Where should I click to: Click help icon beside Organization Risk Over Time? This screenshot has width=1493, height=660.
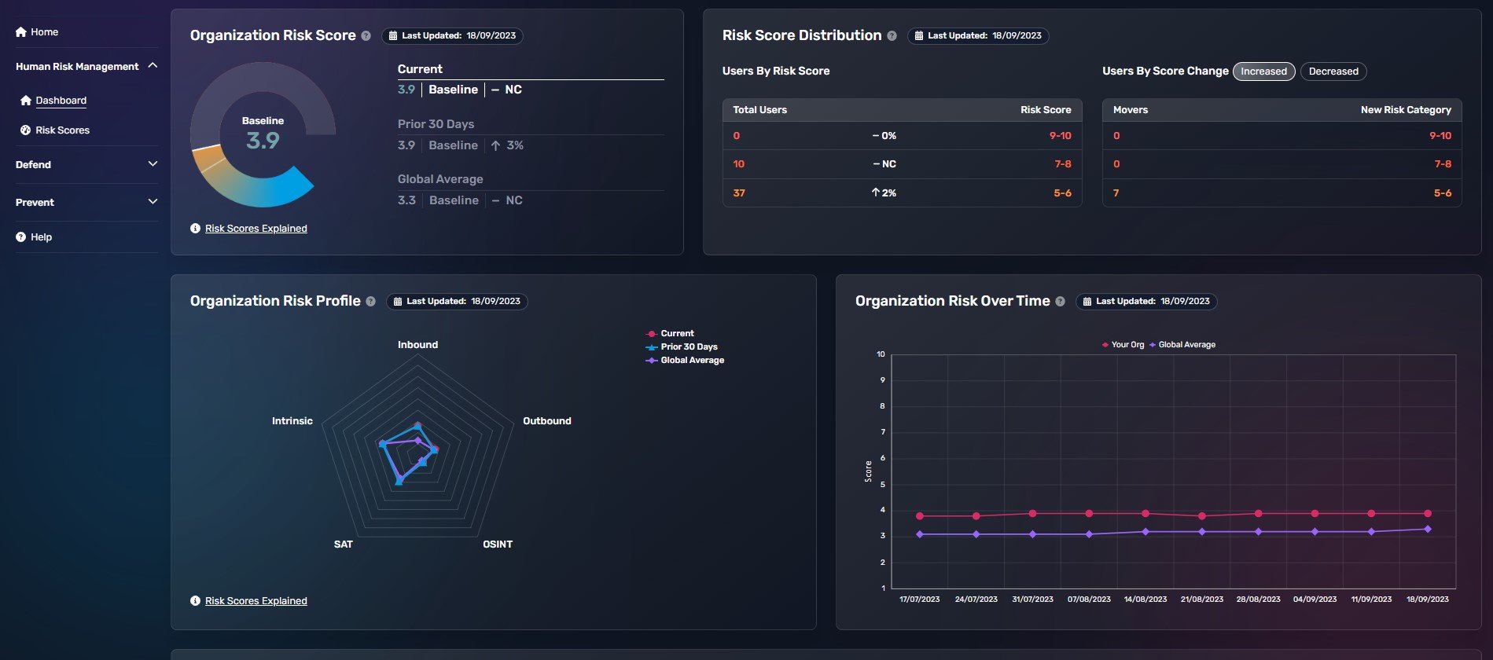click(1060, 302)
